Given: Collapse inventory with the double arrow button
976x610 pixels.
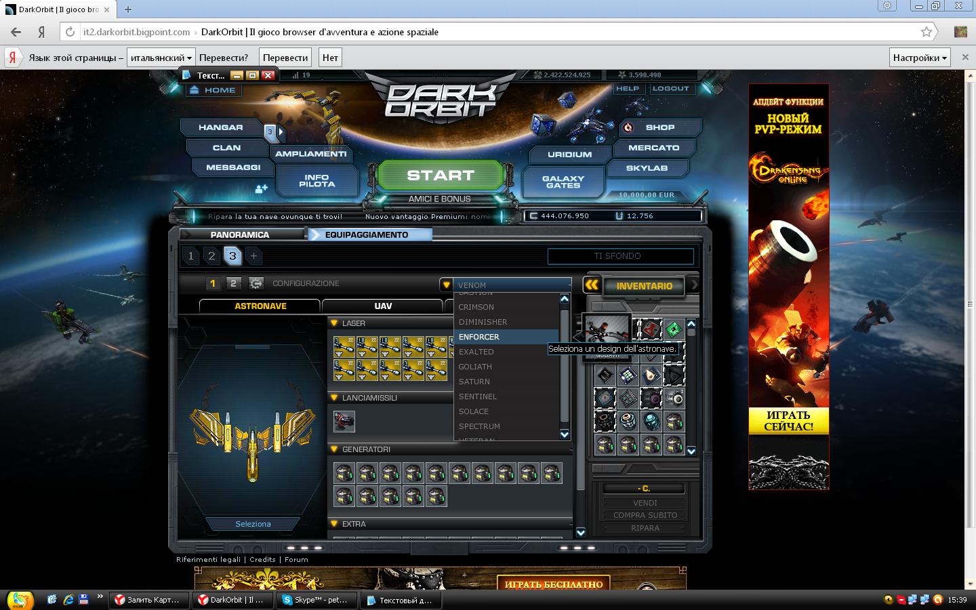Looking at the screenshot, I should [592, 285].
